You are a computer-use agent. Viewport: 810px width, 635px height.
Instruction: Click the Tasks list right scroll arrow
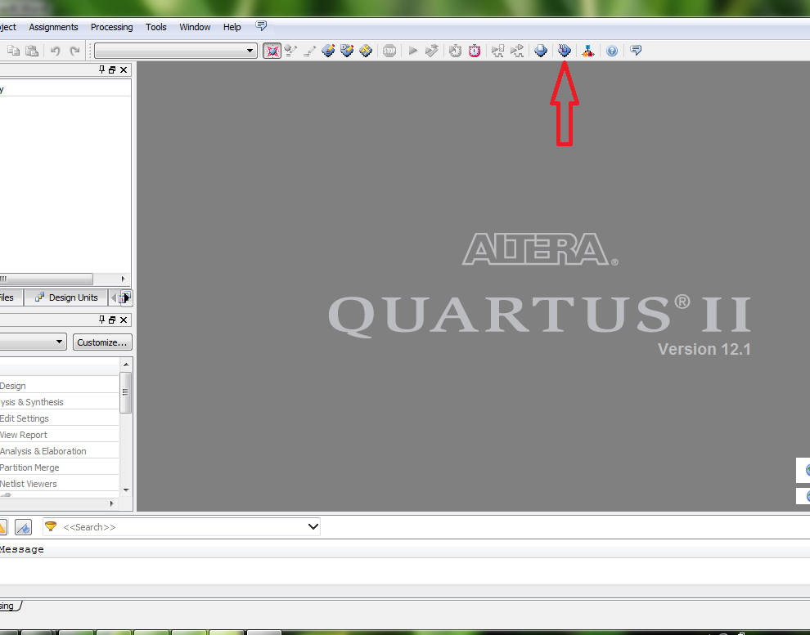click(111, 503)
